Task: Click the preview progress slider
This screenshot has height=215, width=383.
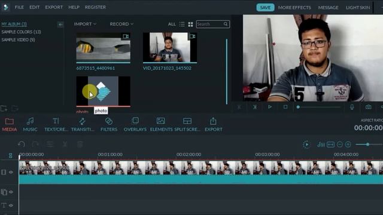Action: [x=318, y=107]
